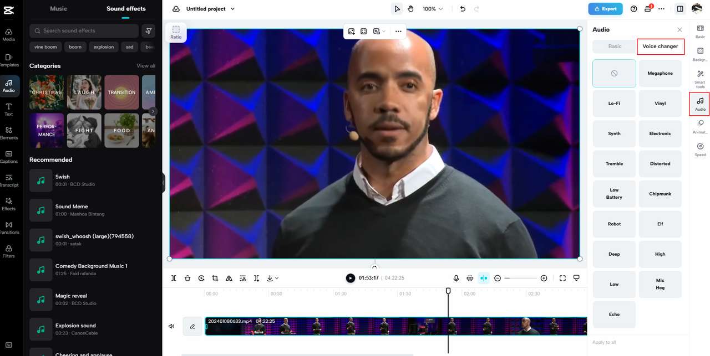Split the clip at playhead
Viewport: 710px width, 356px height.
[x=174, y=278]
